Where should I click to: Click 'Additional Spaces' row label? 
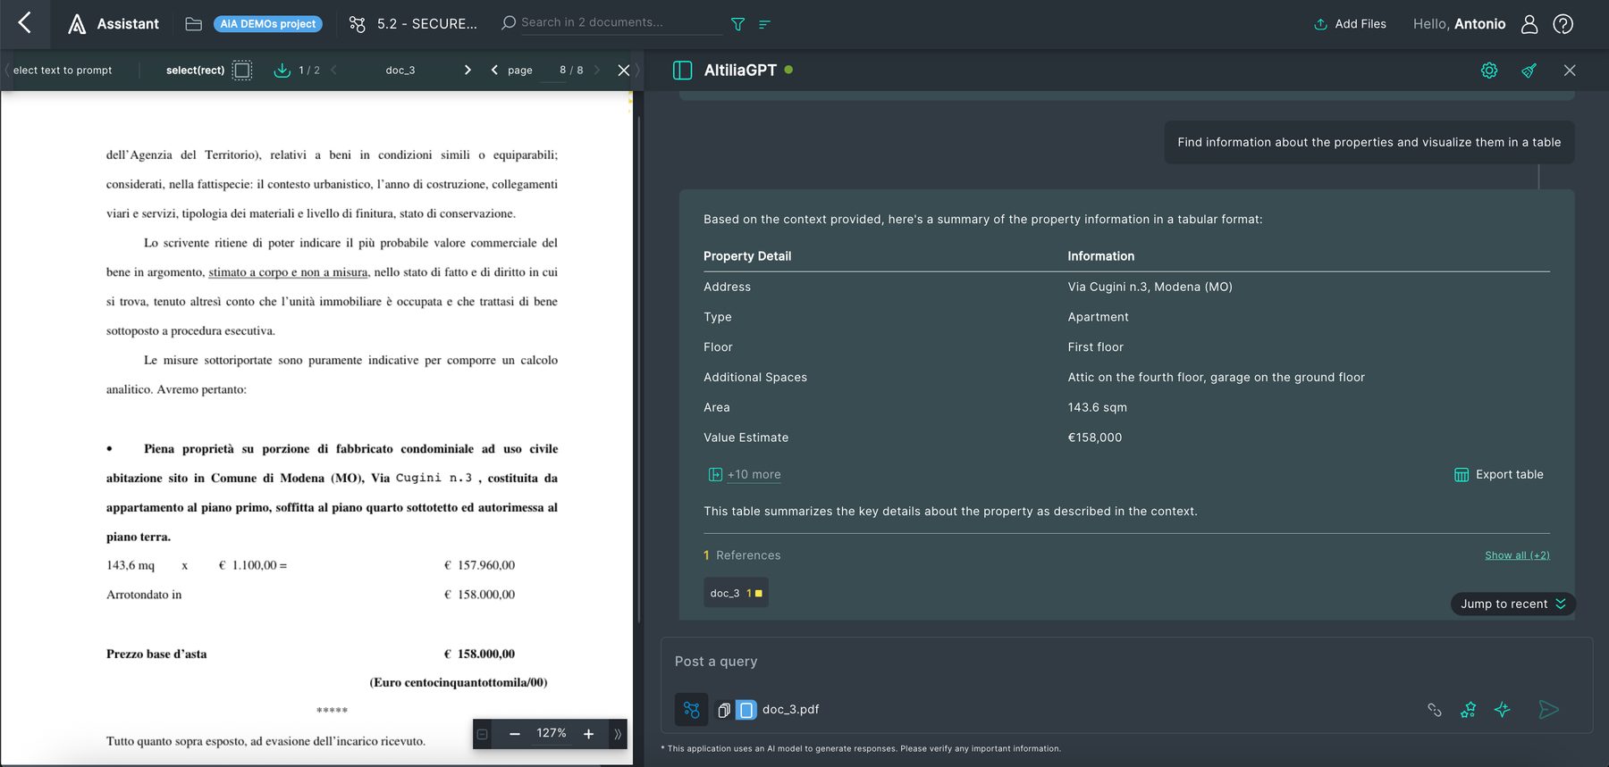tap(755, 377)
